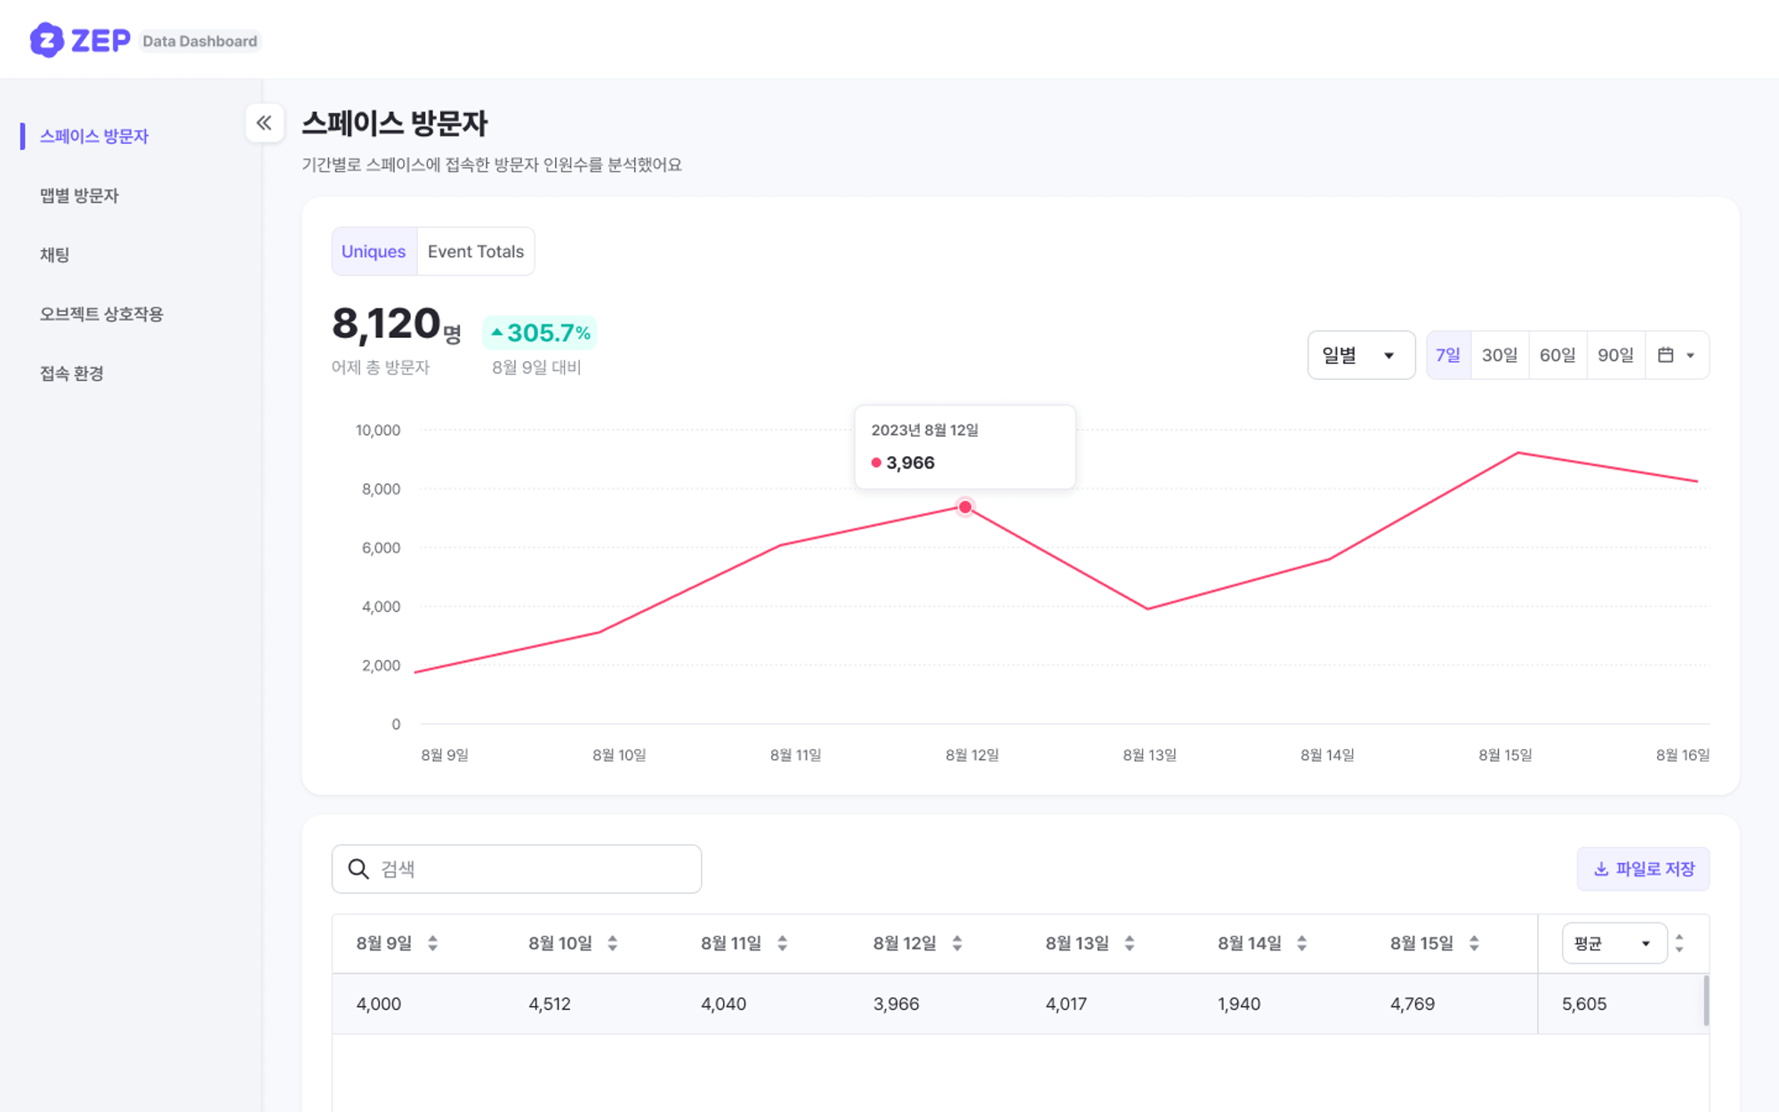This screenshot has width=1779, height=1112.
Task: Sort by the 8월 14일 column arrows
Action: click(x=1301, y=943)
